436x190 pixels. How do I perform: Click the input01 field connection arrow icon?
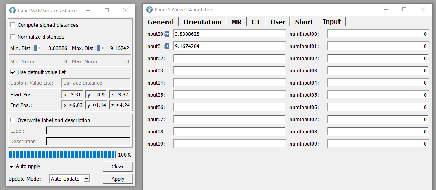tap(167, 46)
